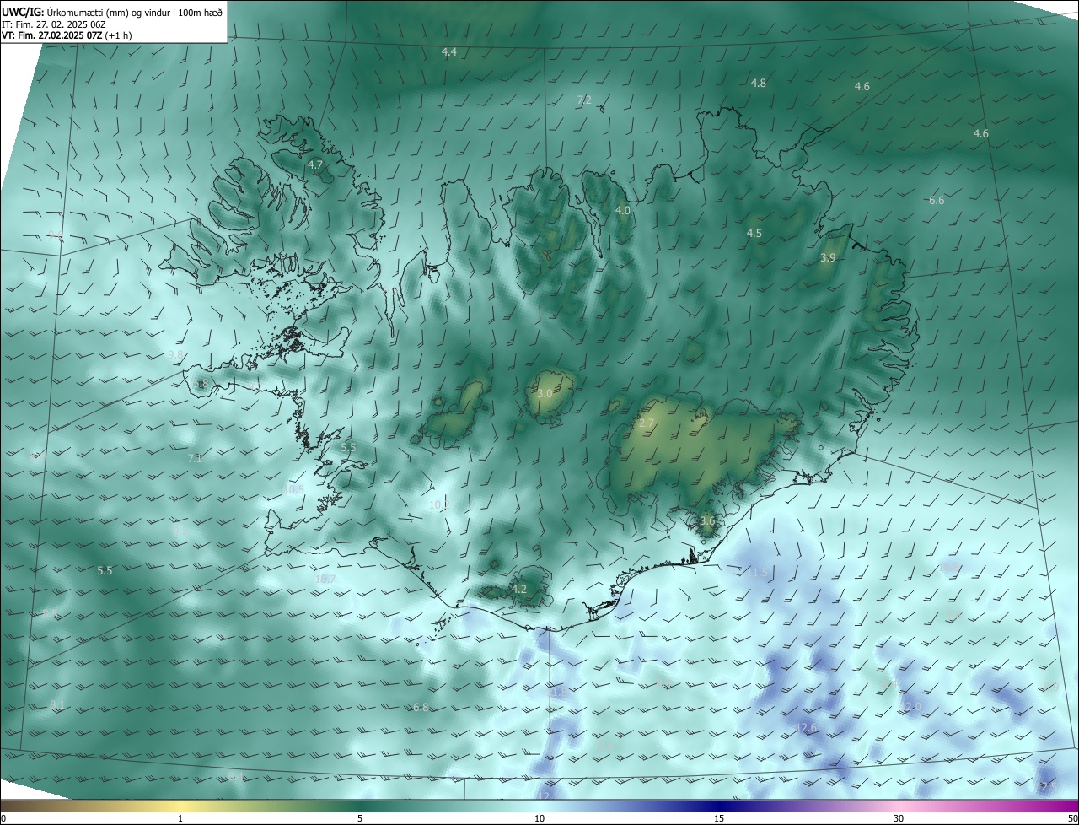Click the 3.9 value in northeast Iceland
The image size is (1079, 825).
828,258
